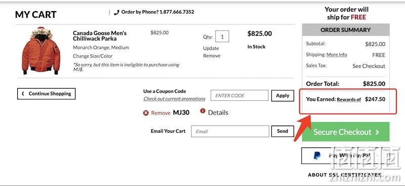
Task: Open Check out current promotions link
Action: click(174, 99)
